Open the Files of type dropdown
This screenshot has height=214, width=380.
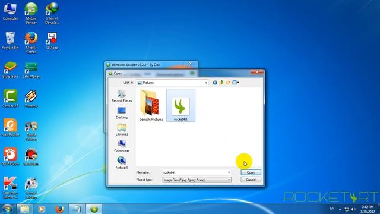pyautogui.click(x=197, y=180)
